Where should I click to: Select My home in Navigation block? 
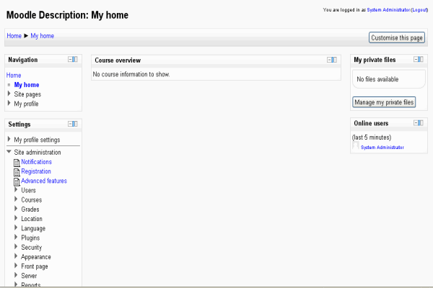tap(27, 84)
